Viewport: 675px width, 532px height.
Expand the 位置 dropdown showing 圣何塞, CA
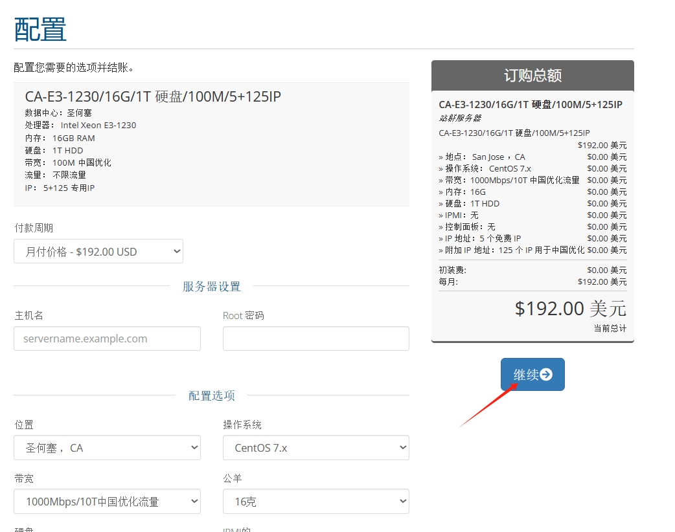click(107, 448)
